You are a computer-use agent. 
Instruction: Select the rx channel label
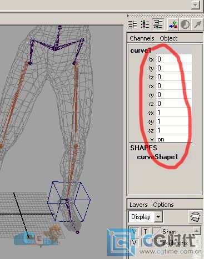click(151, 86)
